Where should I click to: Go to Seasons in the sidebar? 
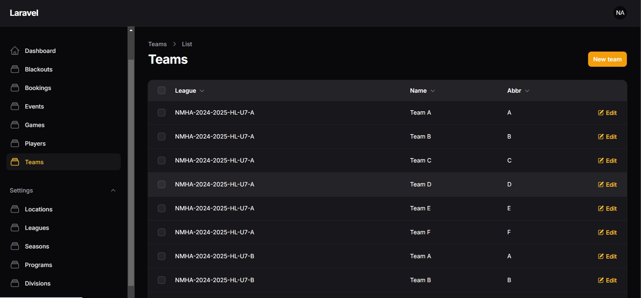point(37,246)
